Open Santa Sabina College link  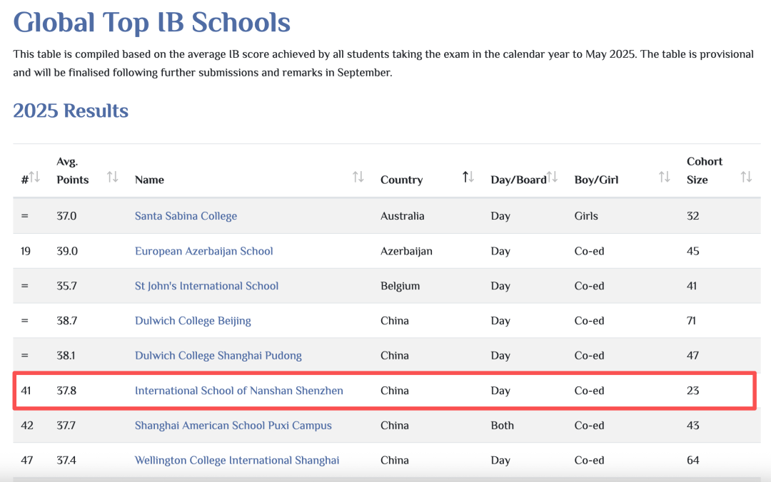point(186,216)
